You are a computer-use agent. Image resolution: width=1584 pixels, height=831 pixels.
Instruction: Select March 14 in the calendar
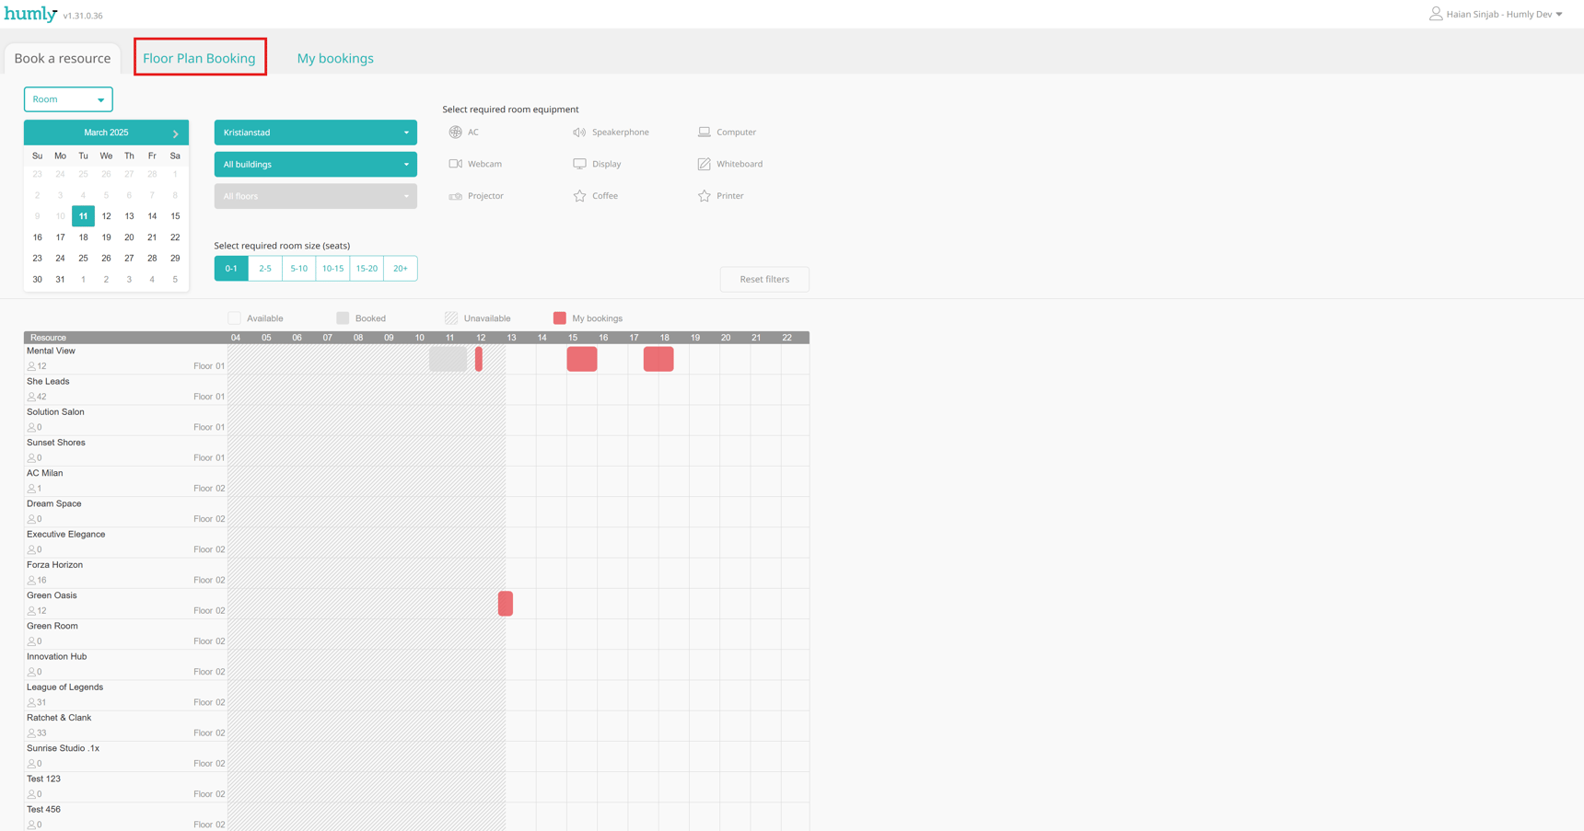152,216
